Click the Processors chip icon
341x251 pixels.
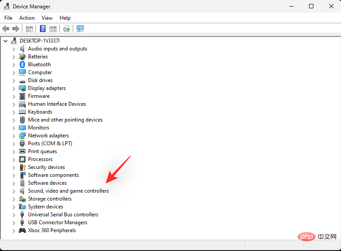[22, 159]
